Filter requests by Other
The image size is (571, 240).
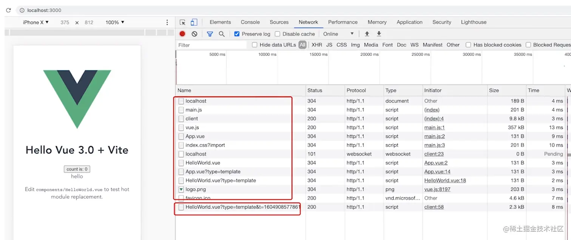coord(453,45)
